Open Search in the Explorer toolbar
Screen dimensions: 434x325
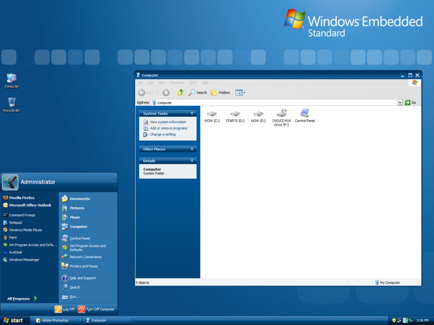[198, 93]
